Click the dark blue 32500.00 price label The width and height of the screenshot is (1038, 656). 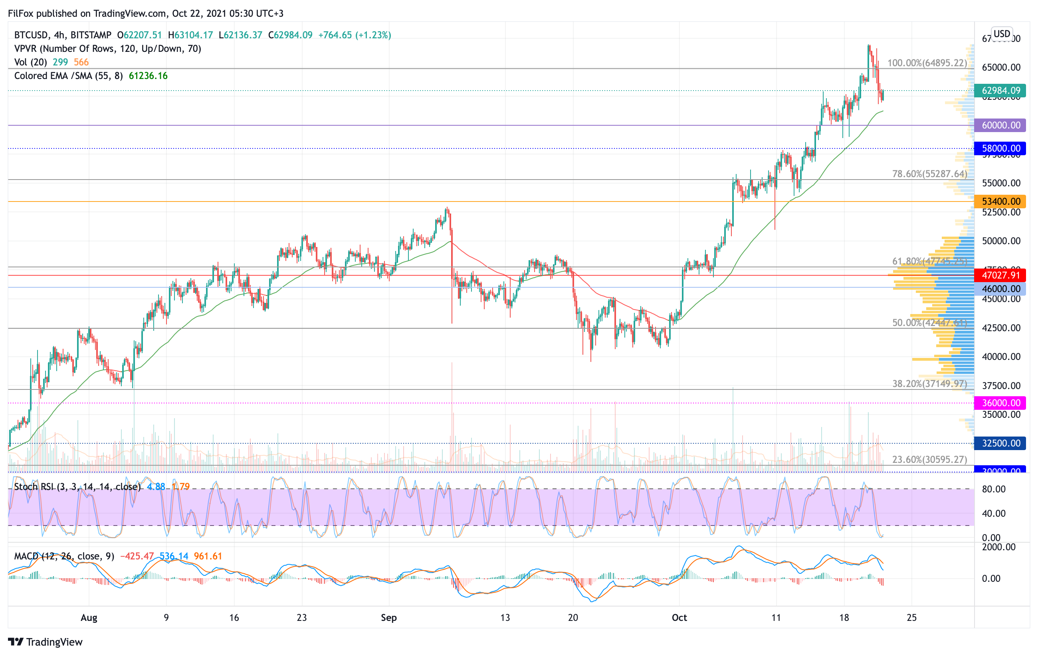point(1000,443)
